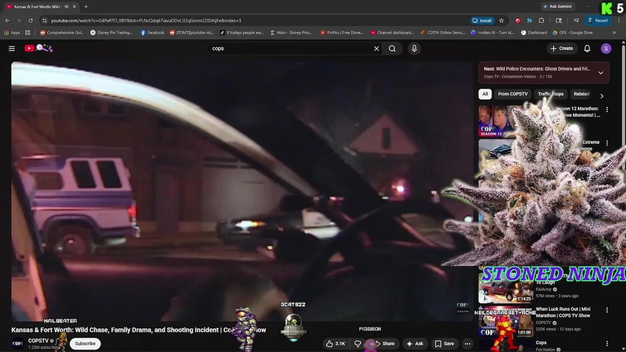Open the YouTube hamburger guide menu
Viewport: 626px width, 352px height.
click(x=12, y=48)
